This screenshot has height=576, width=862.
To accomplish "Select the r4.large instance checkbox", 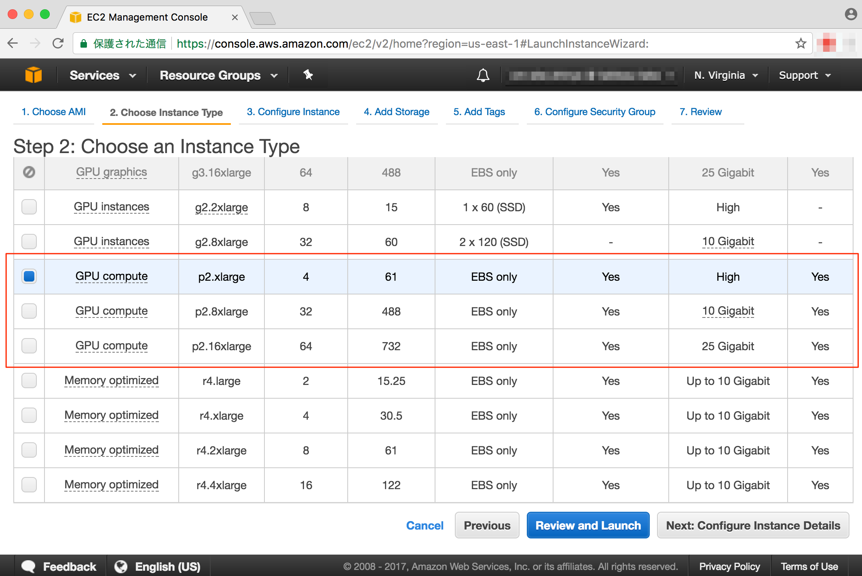I will point(29,380).
